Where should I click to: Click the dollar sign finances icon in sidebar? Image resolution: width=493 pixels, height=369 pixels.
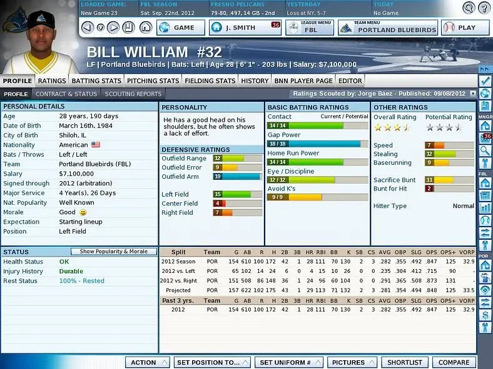pyautogui.click(x=485, y=315)
